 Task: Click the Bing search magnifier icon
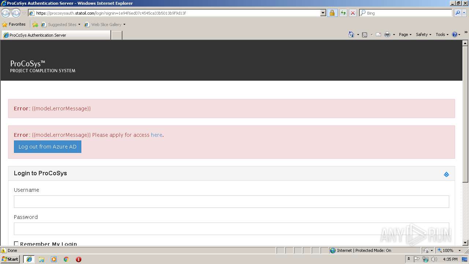458,13
